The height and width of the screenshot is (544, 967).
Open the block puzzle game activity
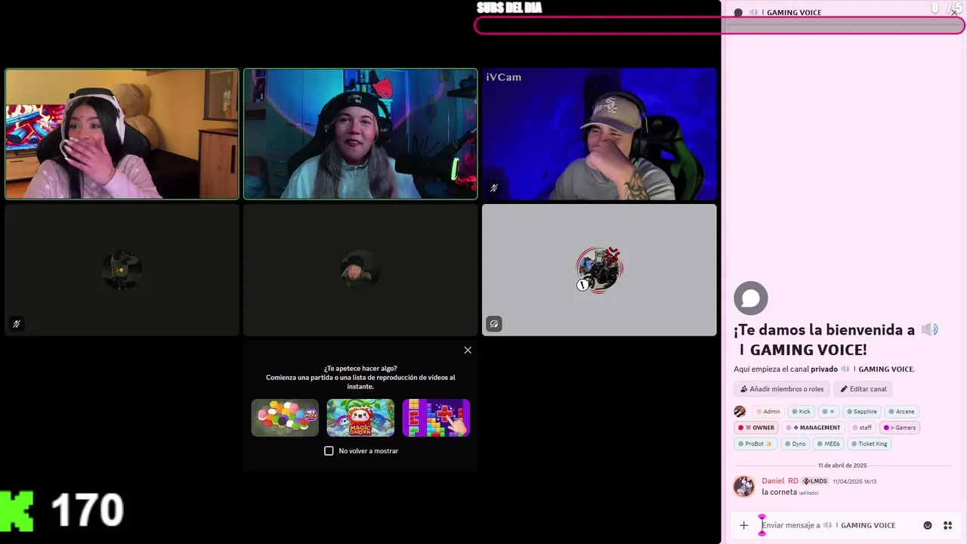[436, 418]
